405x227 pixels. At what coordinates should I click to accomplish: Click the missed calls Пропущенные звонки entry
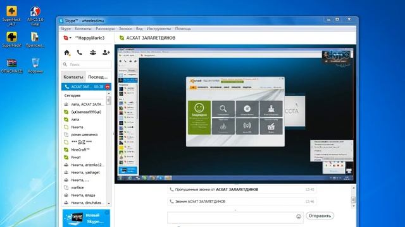point(242,190)
